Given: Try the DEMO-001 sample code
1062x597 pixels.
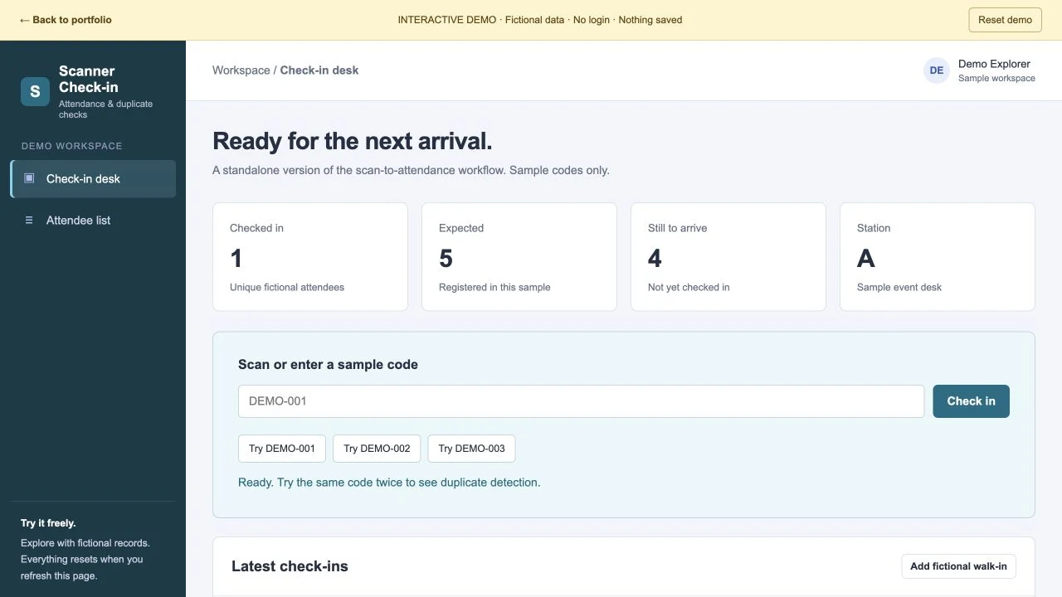Looking at the screenshot, I should tap(282, 449).
